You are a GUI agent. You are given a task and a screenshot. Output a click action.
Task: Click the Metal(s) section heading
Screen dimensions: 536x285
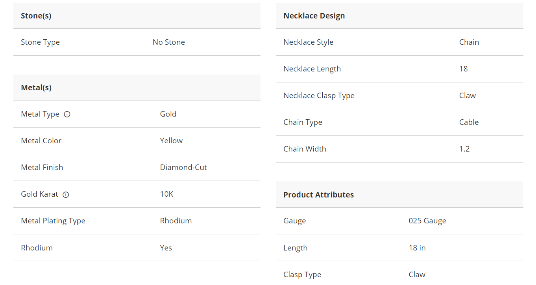click(36, 88)
